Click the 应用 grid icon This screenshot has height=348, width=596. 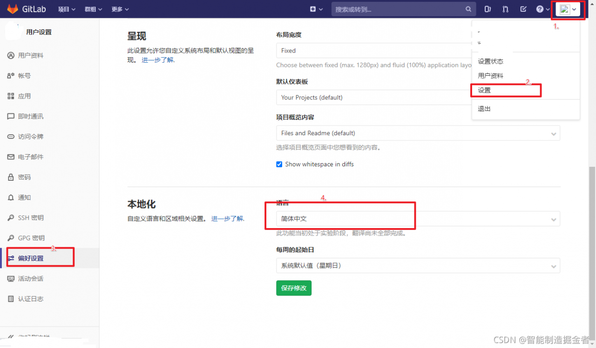11,96
